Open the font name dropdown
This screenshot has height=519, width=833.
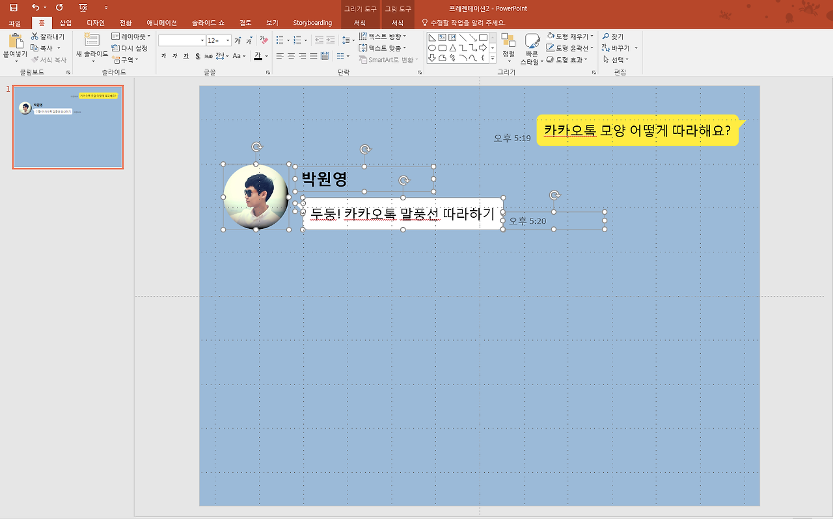click(202, 40)
